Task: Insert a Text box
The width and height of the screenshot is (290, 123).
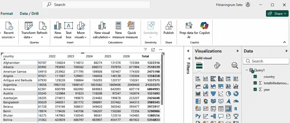Action: coord(69,30)
